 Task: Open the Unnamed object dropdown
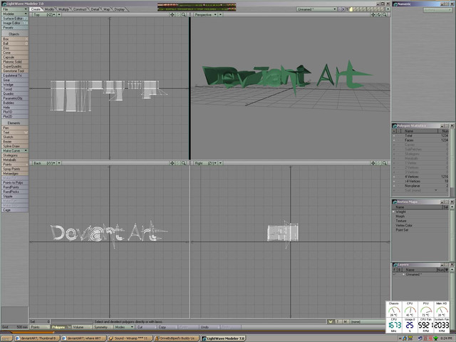316,9
